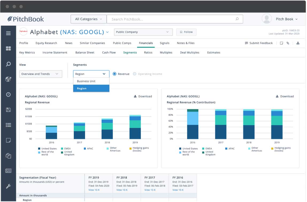Choose Business Unit from the Segments list
This screenshot has width=307, height=202.
pos(86,81)
